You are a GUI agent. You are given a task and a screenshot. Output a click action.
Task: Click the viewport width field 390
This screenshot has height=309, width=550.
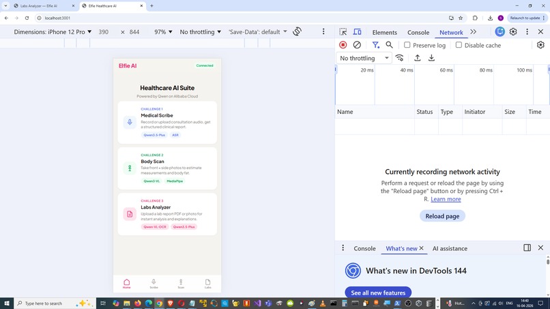tap(103, 32)
